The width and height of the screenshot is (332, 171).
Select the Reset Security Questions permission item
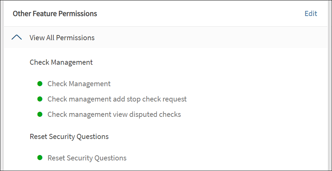click(x=87, y=158)
